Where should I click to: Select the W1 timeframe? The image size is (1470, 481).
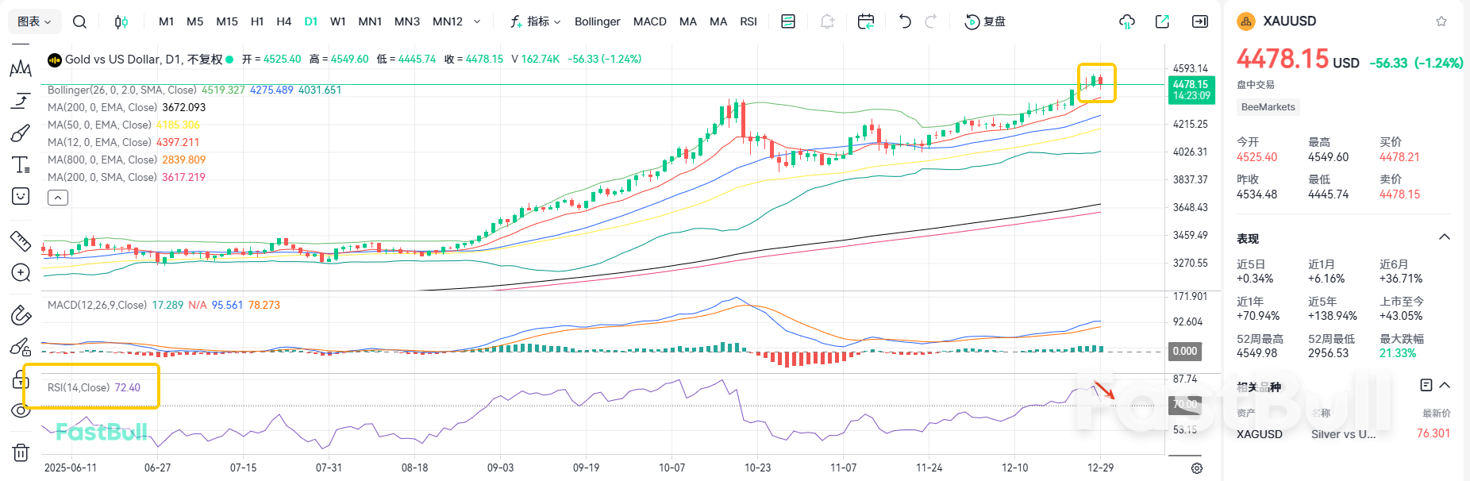pyautogui.click(x=338, y=21)
